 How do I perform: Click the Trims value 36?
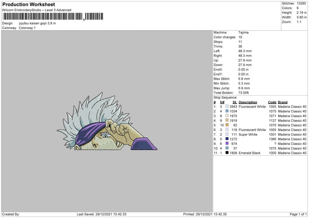240,46
